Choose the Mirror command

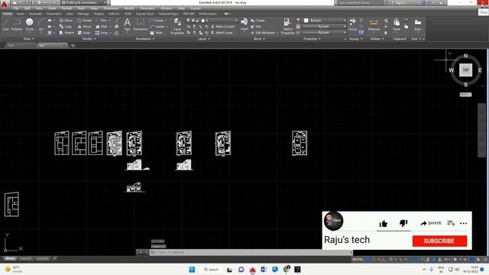point(85,27)
